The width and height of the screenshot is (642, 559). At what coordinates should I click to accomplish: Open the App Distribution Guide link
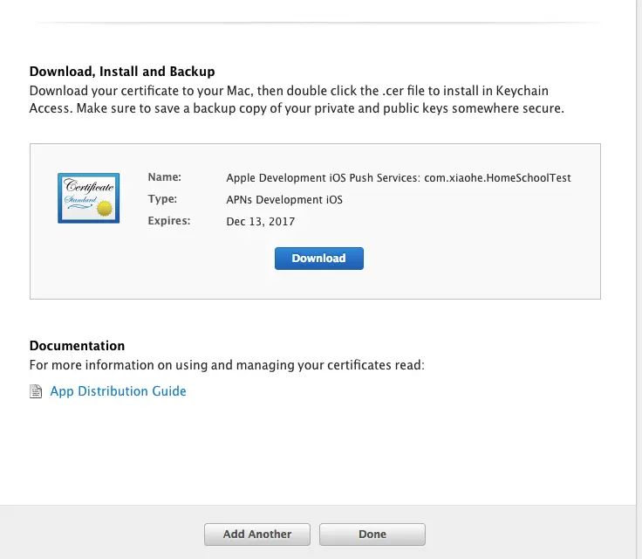(118, 390)
